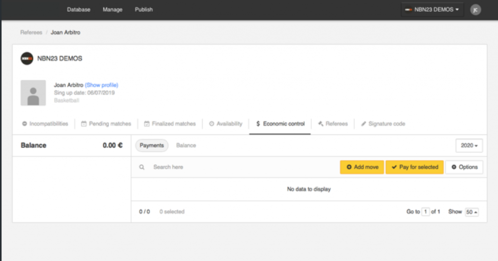The width and height of the screenshot is (498, 261).
Task: Open the Signature code tab
Action: click(x=383, y=124)
